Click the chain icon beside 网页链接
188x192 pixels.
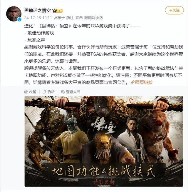pos(132,82)
